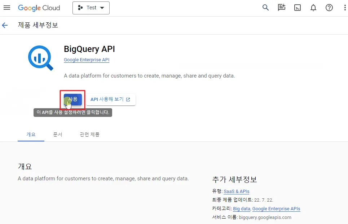Open the Google Enterprise API link
This screenshot has width=348, height=224.
(87, 60)
